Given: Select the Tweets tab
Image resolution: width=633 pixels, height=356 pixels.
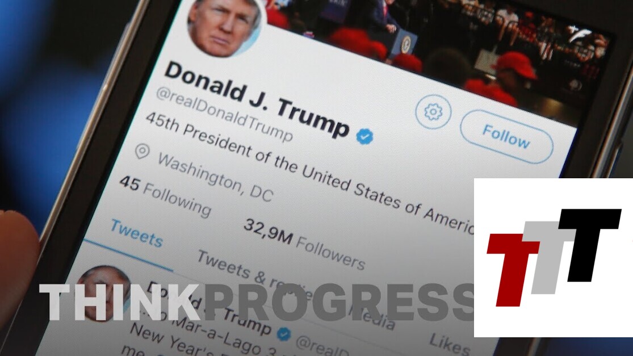Looking at the screenshot, I should [x=137, y=233].
